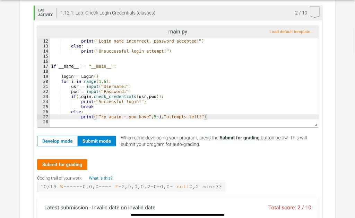Click the black progress bar at the bottom
Viewport: 355px width, 218px height.
177,215
